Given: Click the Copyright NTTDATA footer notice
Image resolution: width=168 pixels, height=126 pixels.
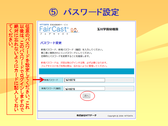Looking at the screenshot, I should click(120, 116).
